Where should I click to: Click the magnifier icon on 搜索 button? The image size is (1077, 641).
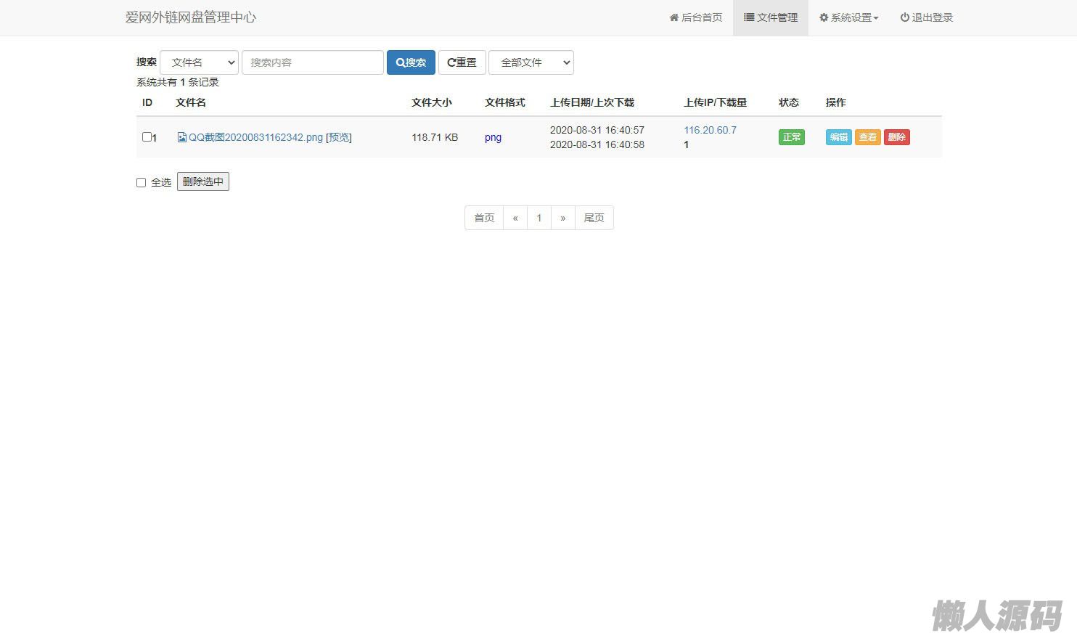pyautogui.click(x=400, y=62)
